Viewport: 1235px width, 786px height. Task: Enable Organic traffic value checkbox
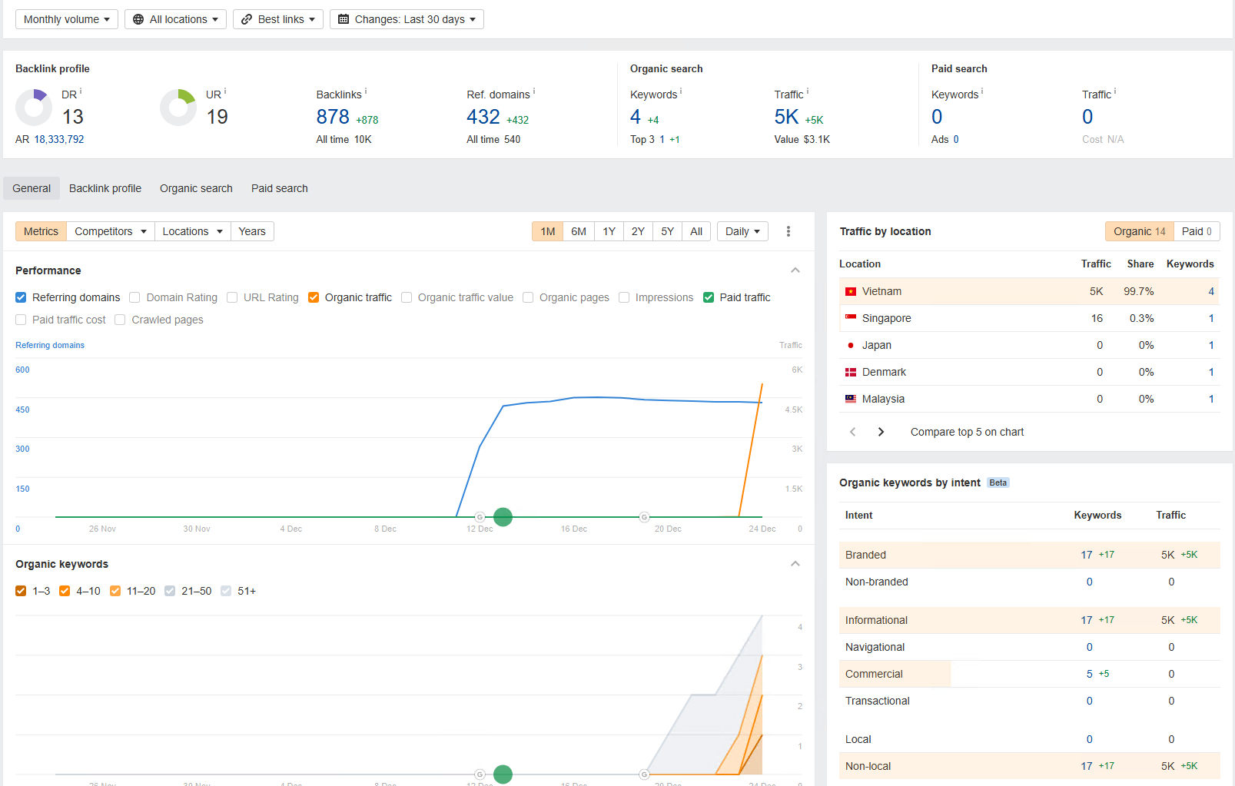click(x=407, y=297)
